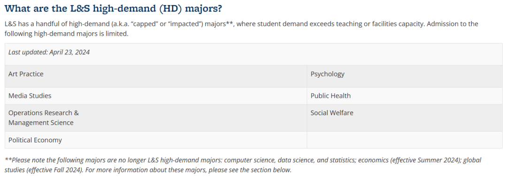Click the footnote about no longer high-demand majors
This screenshot has width=507, height=178.
coord(243,165)
